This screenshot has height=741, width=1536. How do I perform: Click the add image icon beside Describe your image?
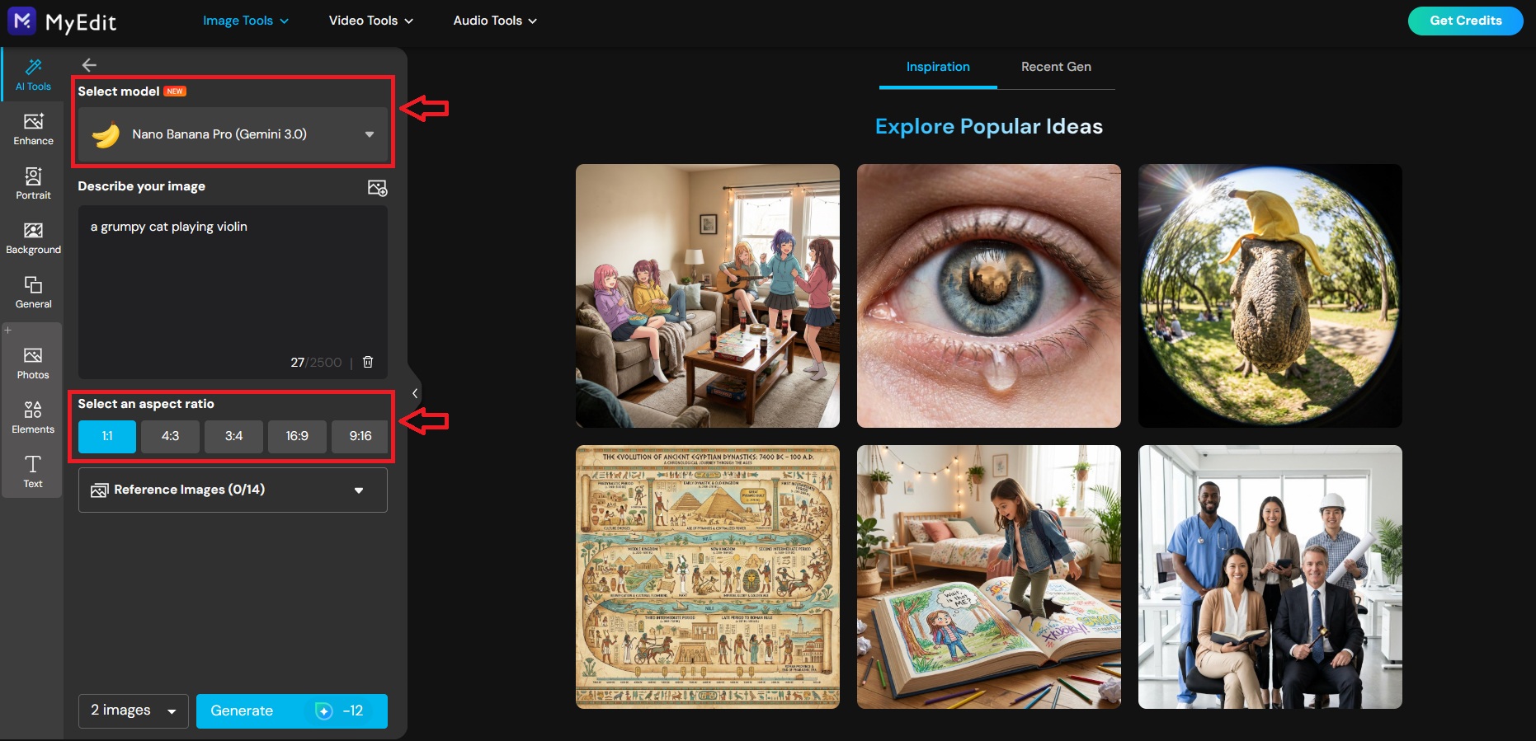point(377,188)
